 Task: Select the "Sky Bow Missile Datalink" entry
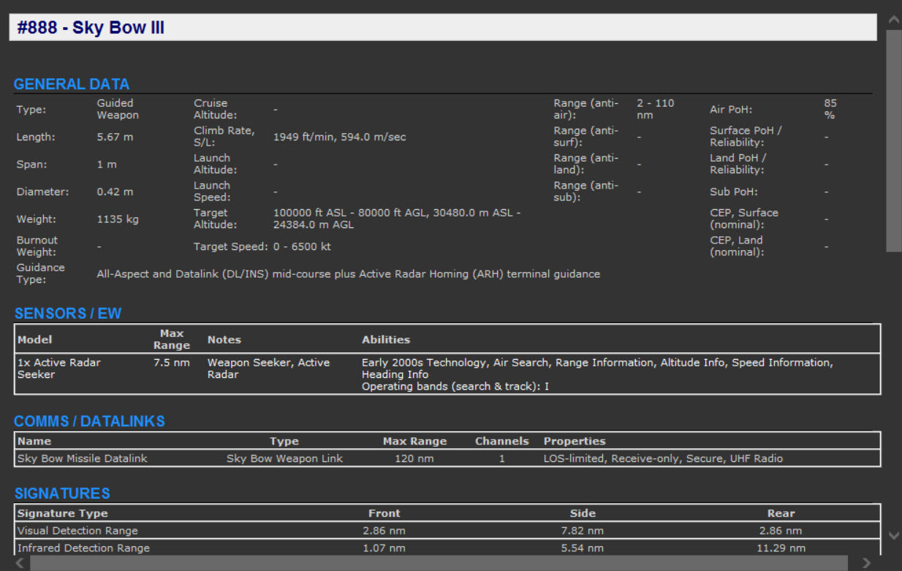click(83, 459)
